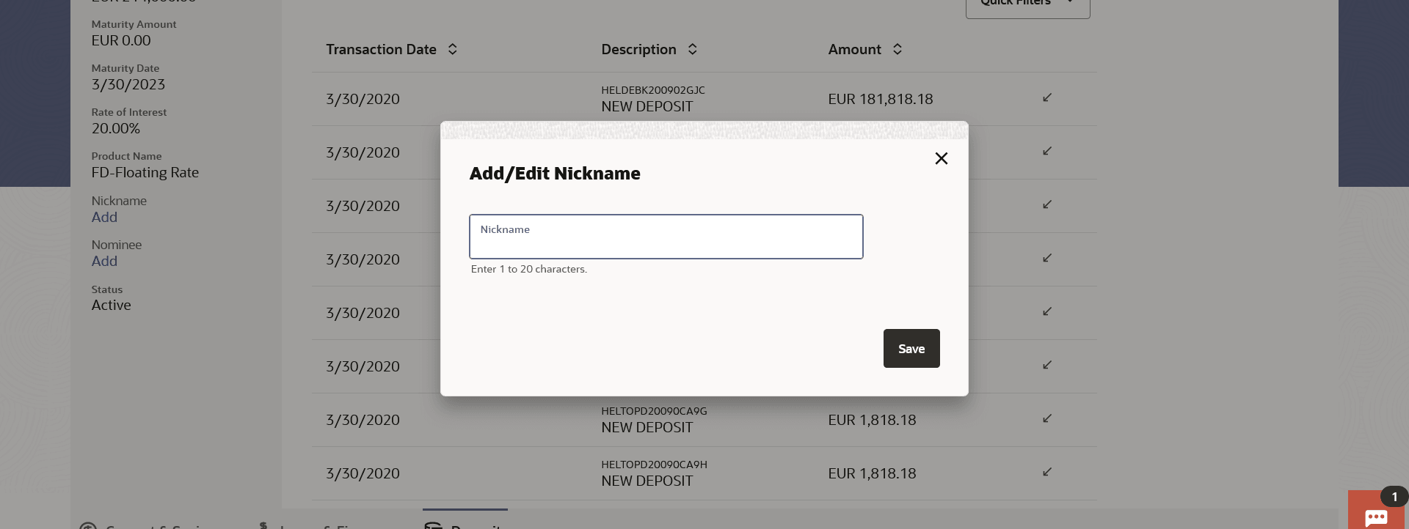Save the new nickname

click(x=911, y=348)
